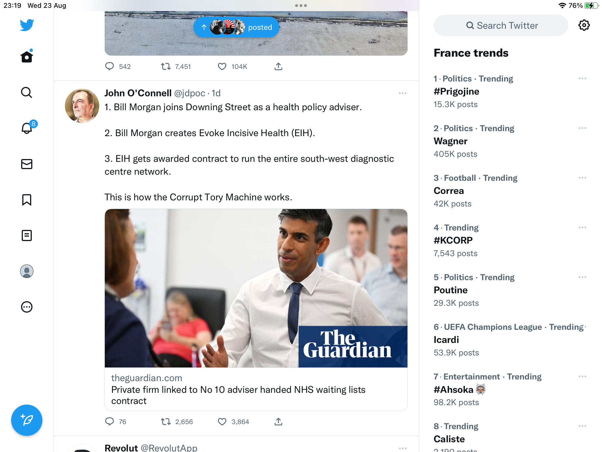Like John O'Connell's tweet
Image resolution: width=602 pixels, height=452 pixels.
point(222,422)
